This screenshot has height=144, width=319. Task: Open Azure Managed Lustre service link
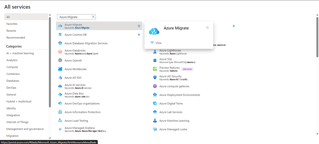tap(173, 129)
